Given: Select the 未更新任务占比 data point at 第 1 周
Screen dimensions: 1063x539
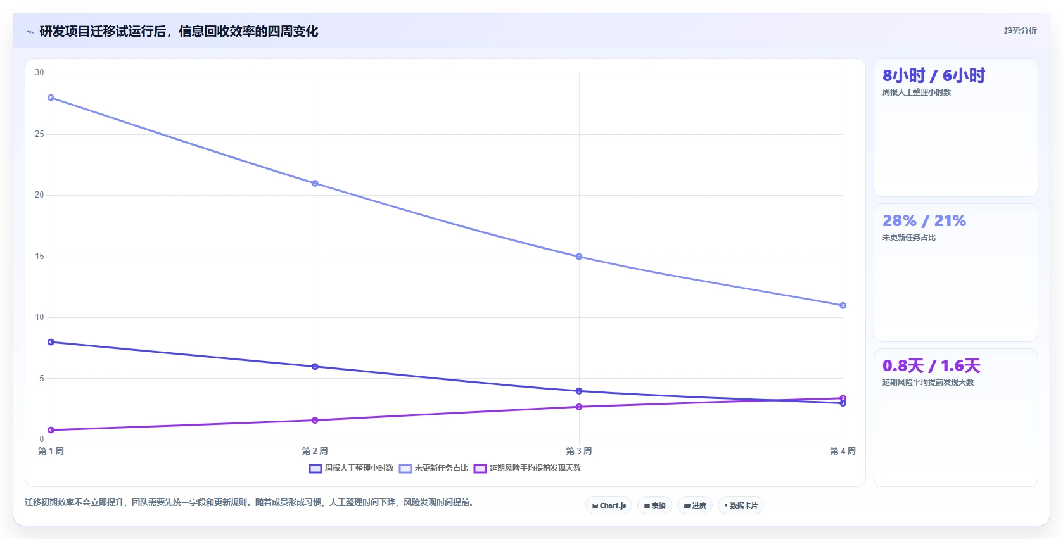Looking at the screenshot, I should pyautogui.click(x=51, y=98).
